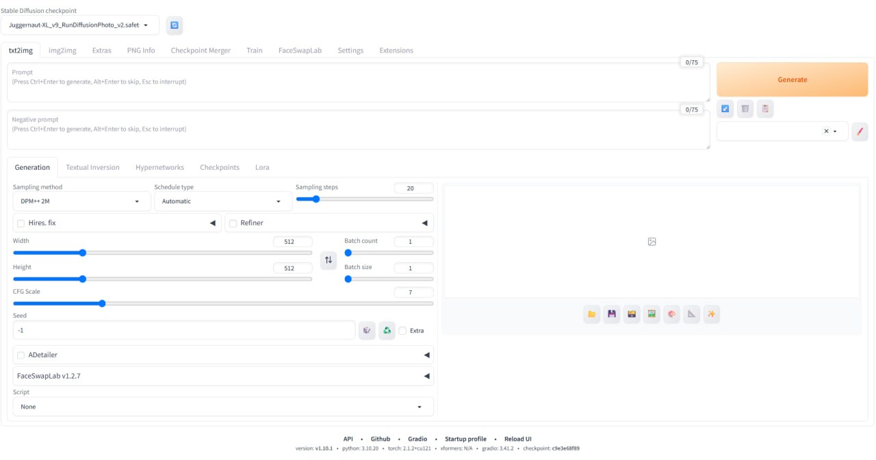
Task: Open the Startup profile link
Action: pos(465,439)
